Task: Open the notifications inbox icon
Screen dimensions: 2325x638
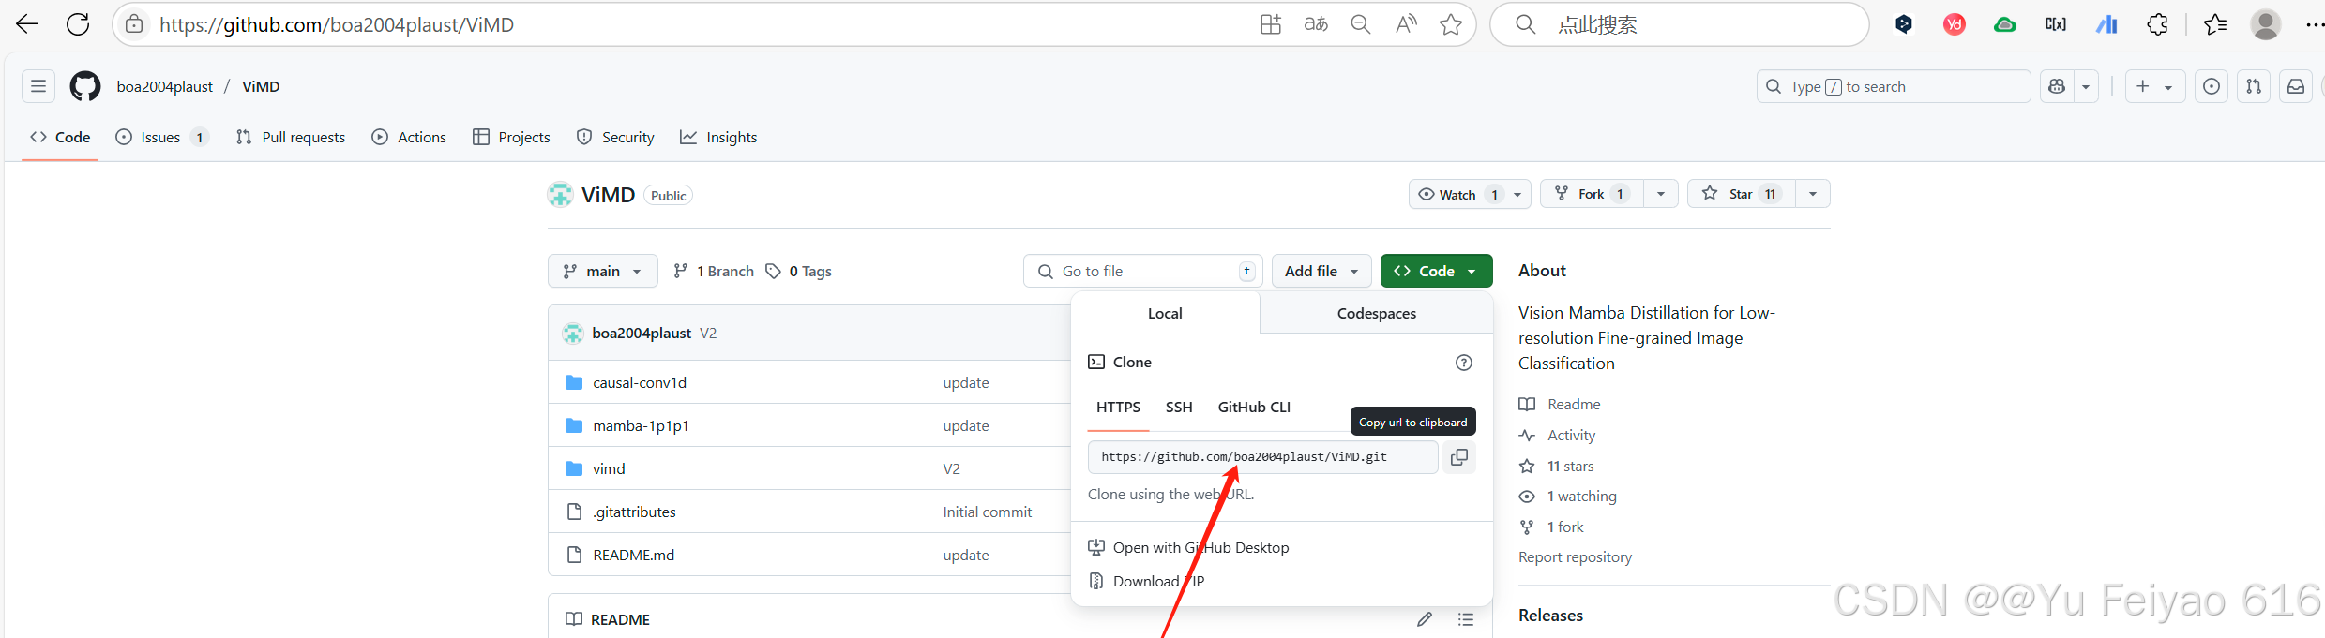Action: [2296, 86]
